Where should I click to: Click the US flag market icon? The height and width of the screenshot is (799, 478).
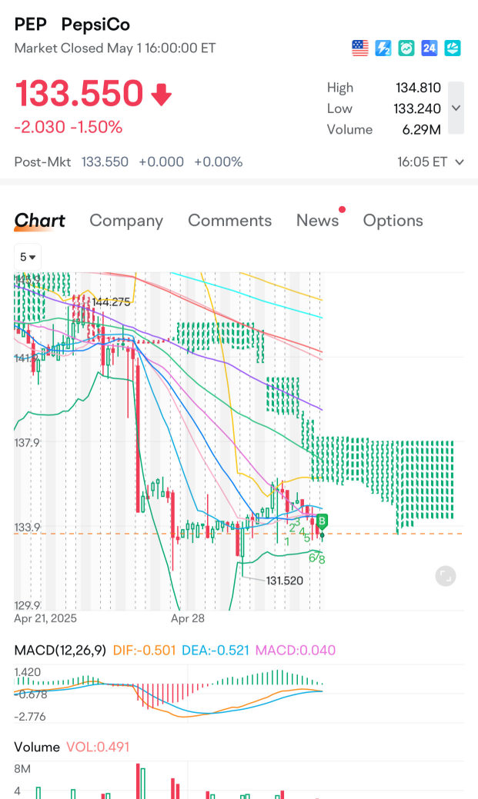(360, 48)
